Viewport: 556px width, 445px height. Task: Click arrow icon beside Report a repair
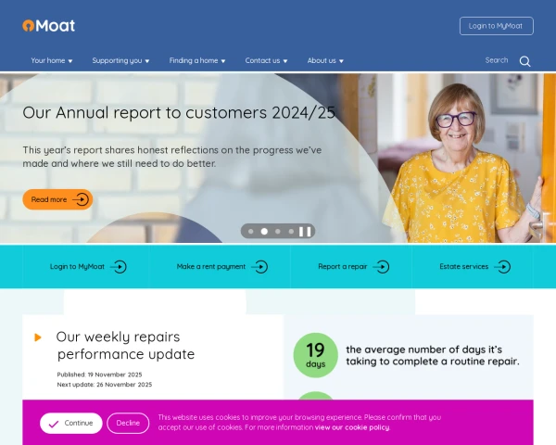pos(381,267)
